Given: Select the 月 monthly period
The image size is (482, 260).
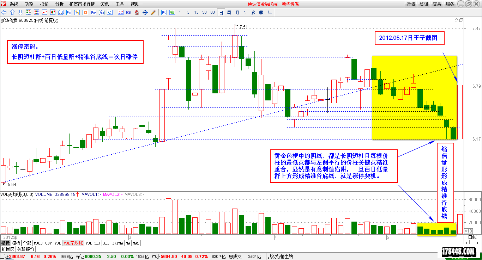Looking at the screenshot, I should point(237,12).
